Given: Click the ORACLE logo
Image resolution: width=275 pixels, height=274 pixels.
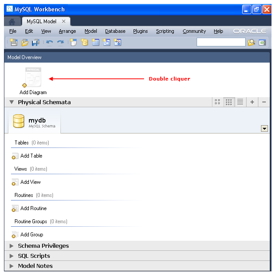Looking at the screenshot, I should coord(250,31).
